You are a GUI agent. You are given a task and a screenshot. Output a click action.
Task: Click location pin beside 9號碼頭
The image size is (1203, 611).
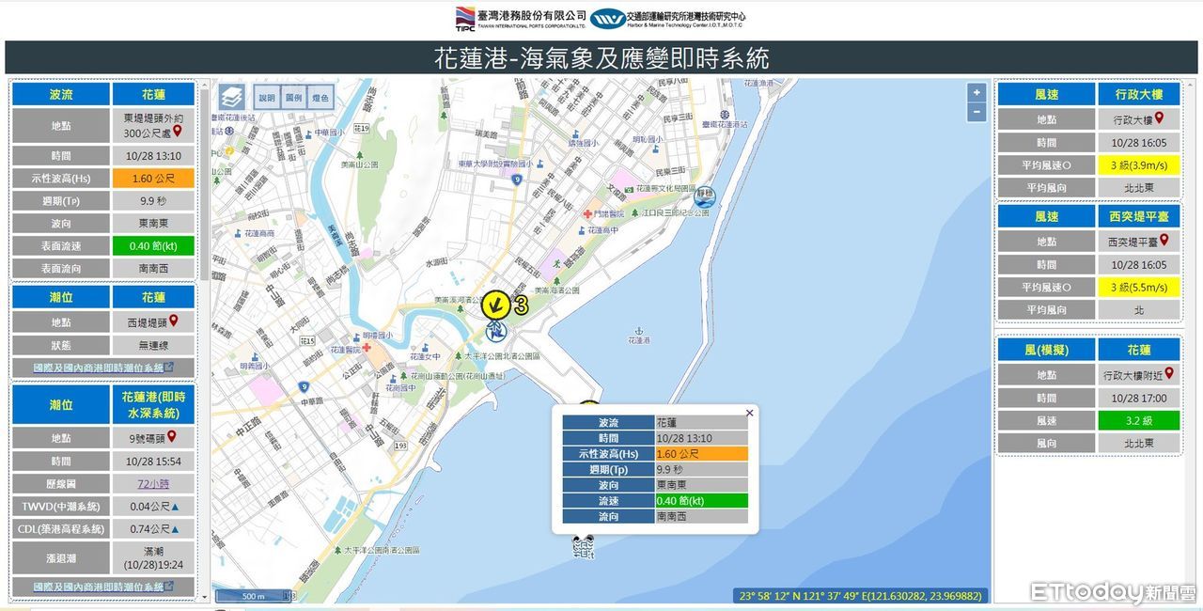[x=174, y=437]
